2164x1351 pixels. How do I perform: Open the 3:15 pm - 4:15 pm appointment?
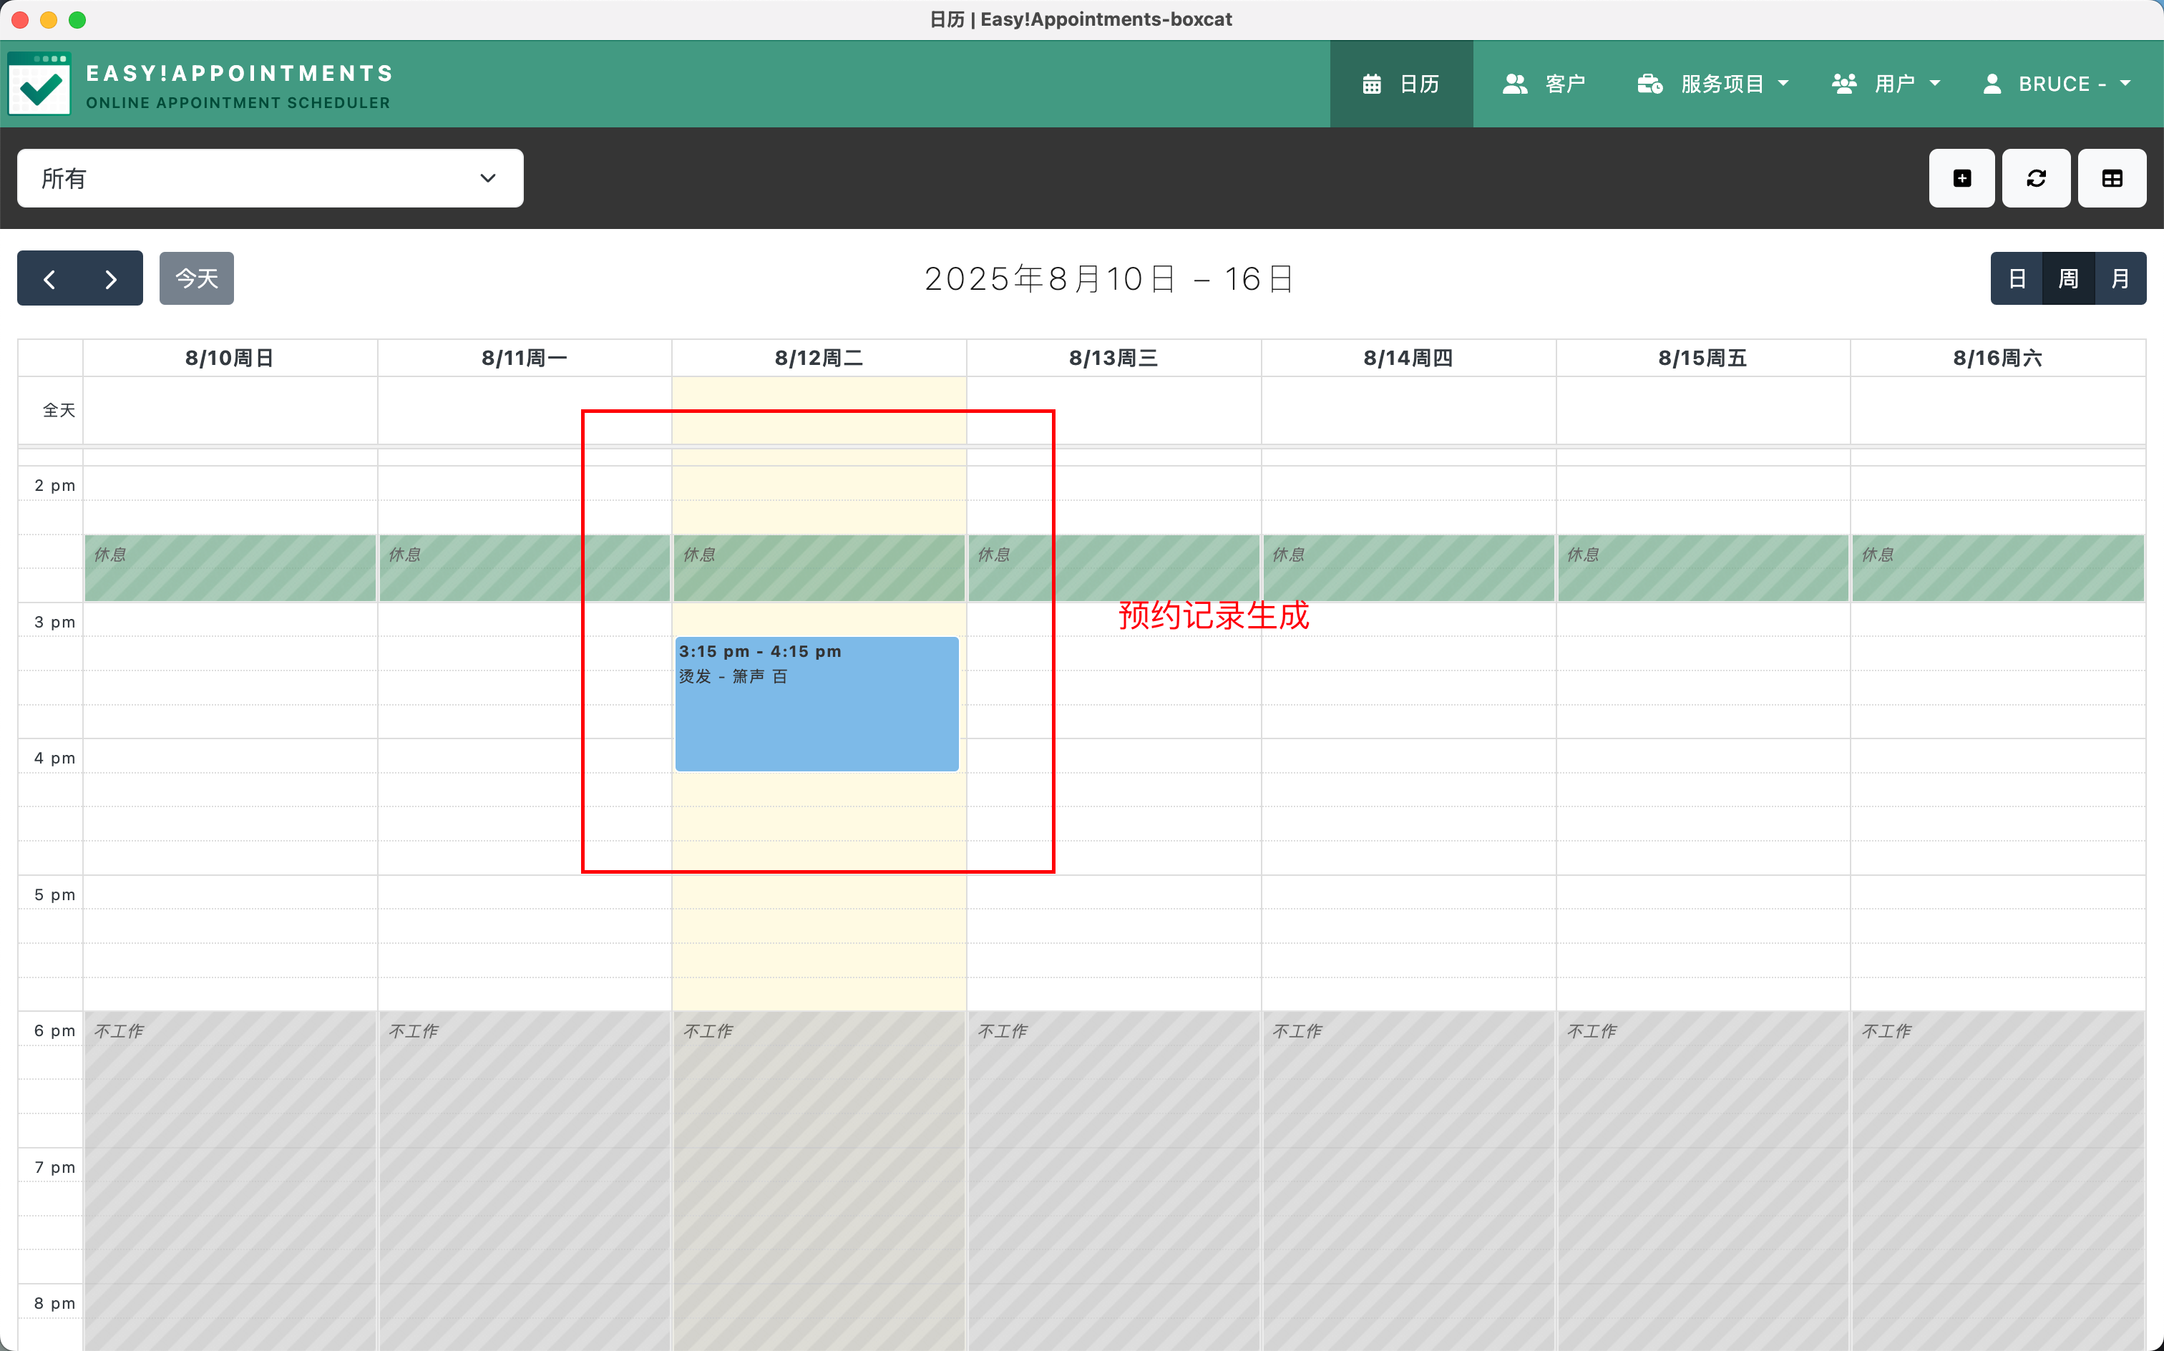[817, 704]
